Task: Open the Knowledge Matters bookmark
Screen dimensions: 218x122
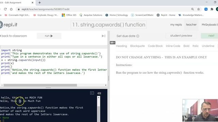Action: pyautogui.click(x=191, y=15)
